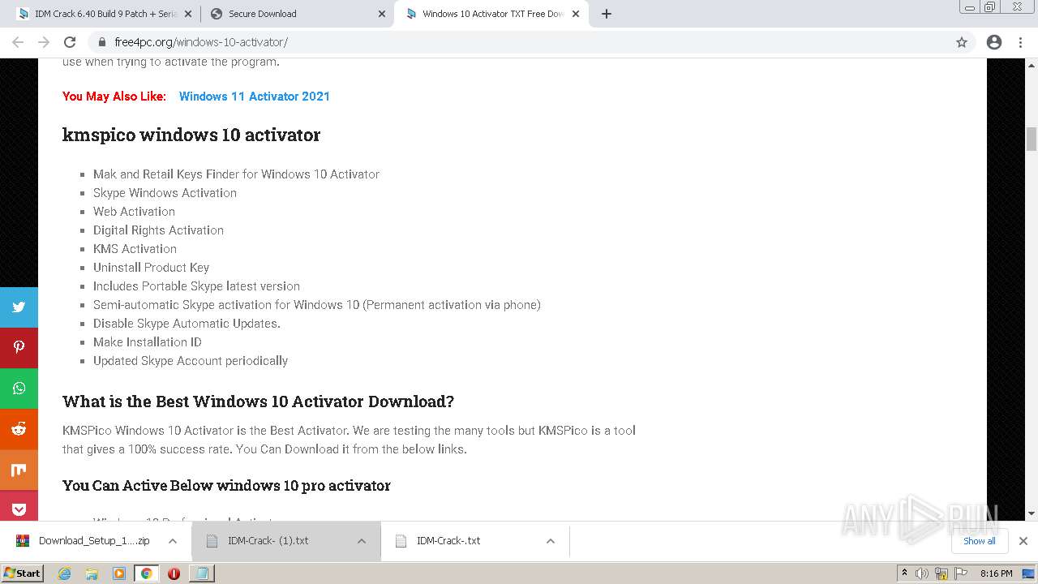Open a new browser tab

click(x=607, y=14)
